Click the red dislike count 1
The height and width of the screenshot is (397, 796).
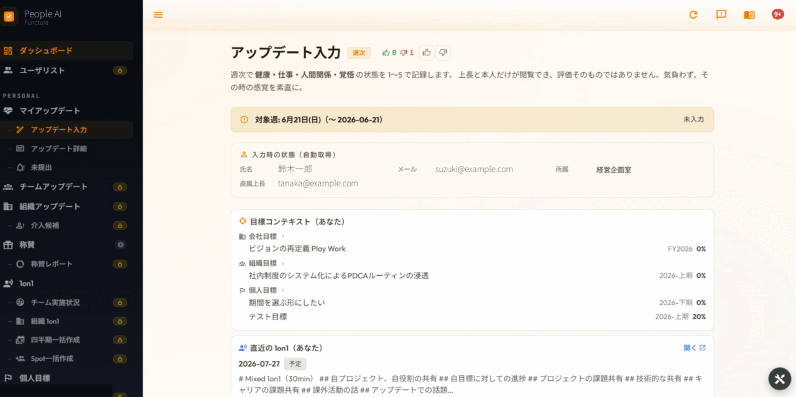click(407, 53)
